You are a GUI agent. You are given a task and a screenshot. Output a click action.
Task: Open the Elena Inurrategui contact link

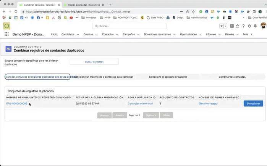[x=208, y=104]
